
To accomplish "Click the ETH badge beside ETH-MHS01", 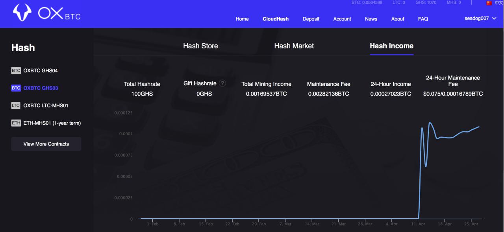I will (16, 123).
